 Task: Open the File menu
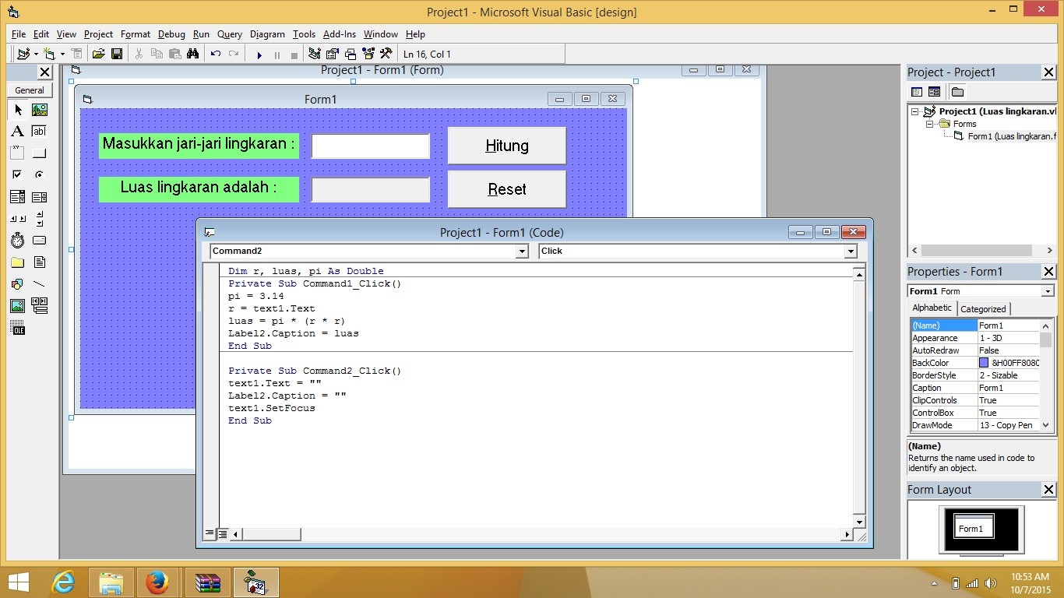click(x=19, y=34)
